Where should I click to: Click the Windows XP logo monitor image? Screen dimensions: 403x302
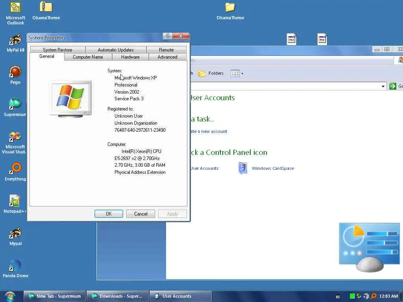coord(70,99)
